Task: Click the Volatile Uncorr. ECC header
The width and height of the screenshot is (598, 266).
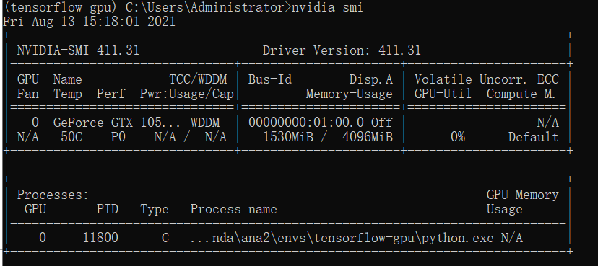Action: click(x=487, y=79)
